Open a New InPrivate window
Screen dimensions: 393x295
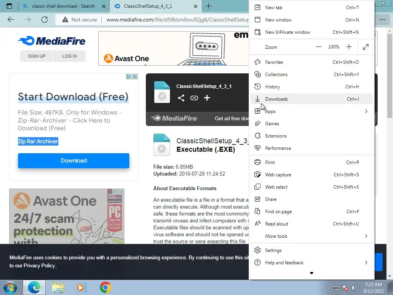(x=312, y=32)
